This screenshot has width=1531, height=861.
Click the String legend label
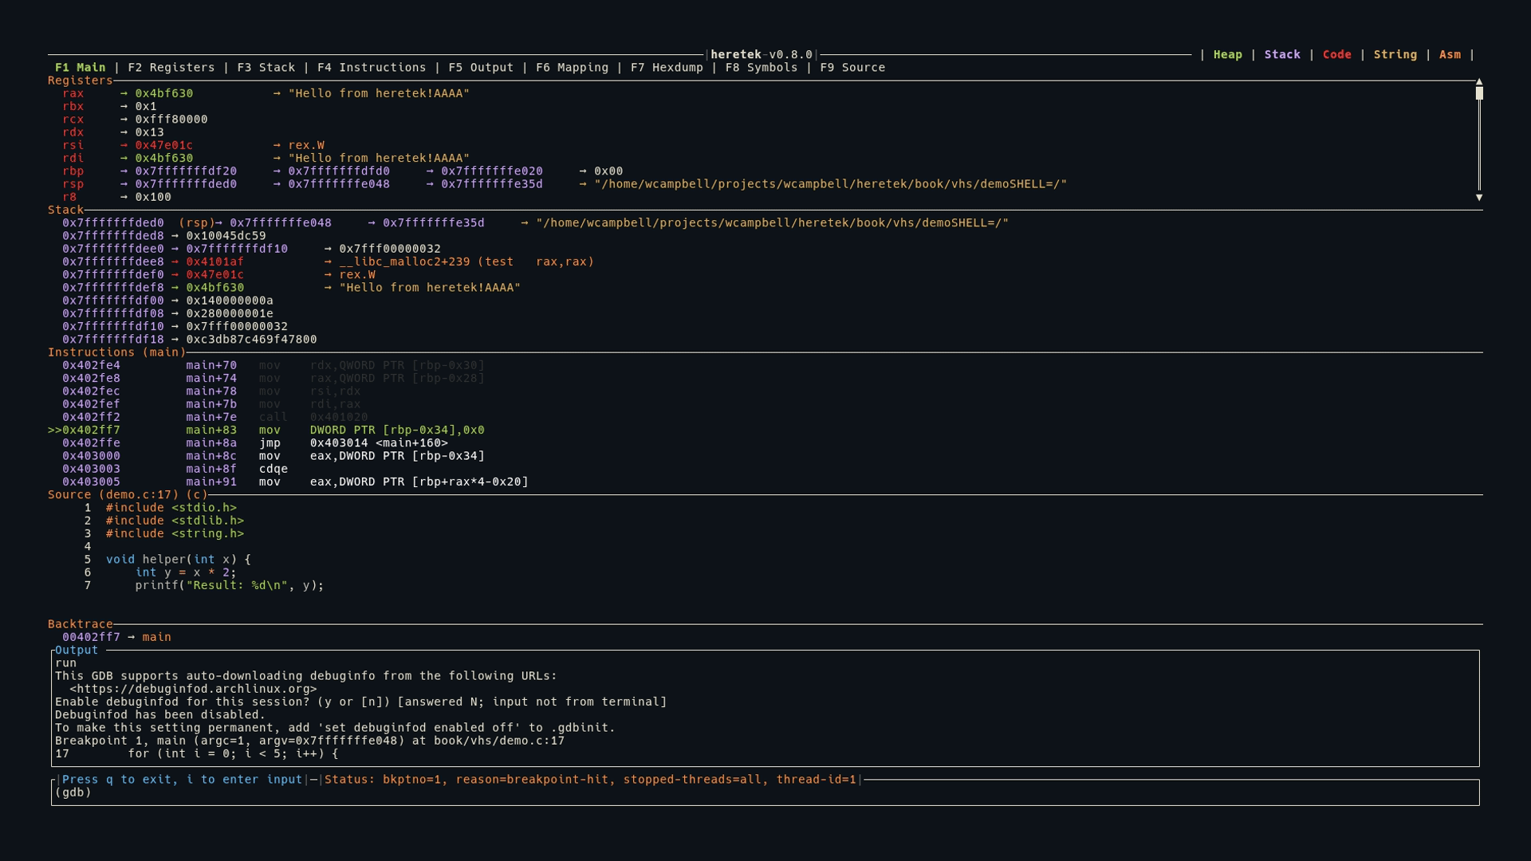(x=1395, y=55)
